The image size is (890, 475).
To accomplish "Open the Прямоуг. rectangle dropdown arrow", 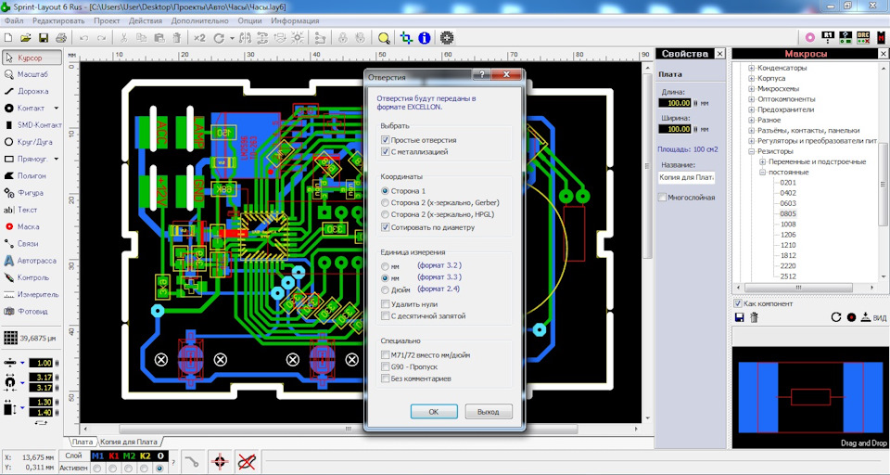I will (57, 159).
